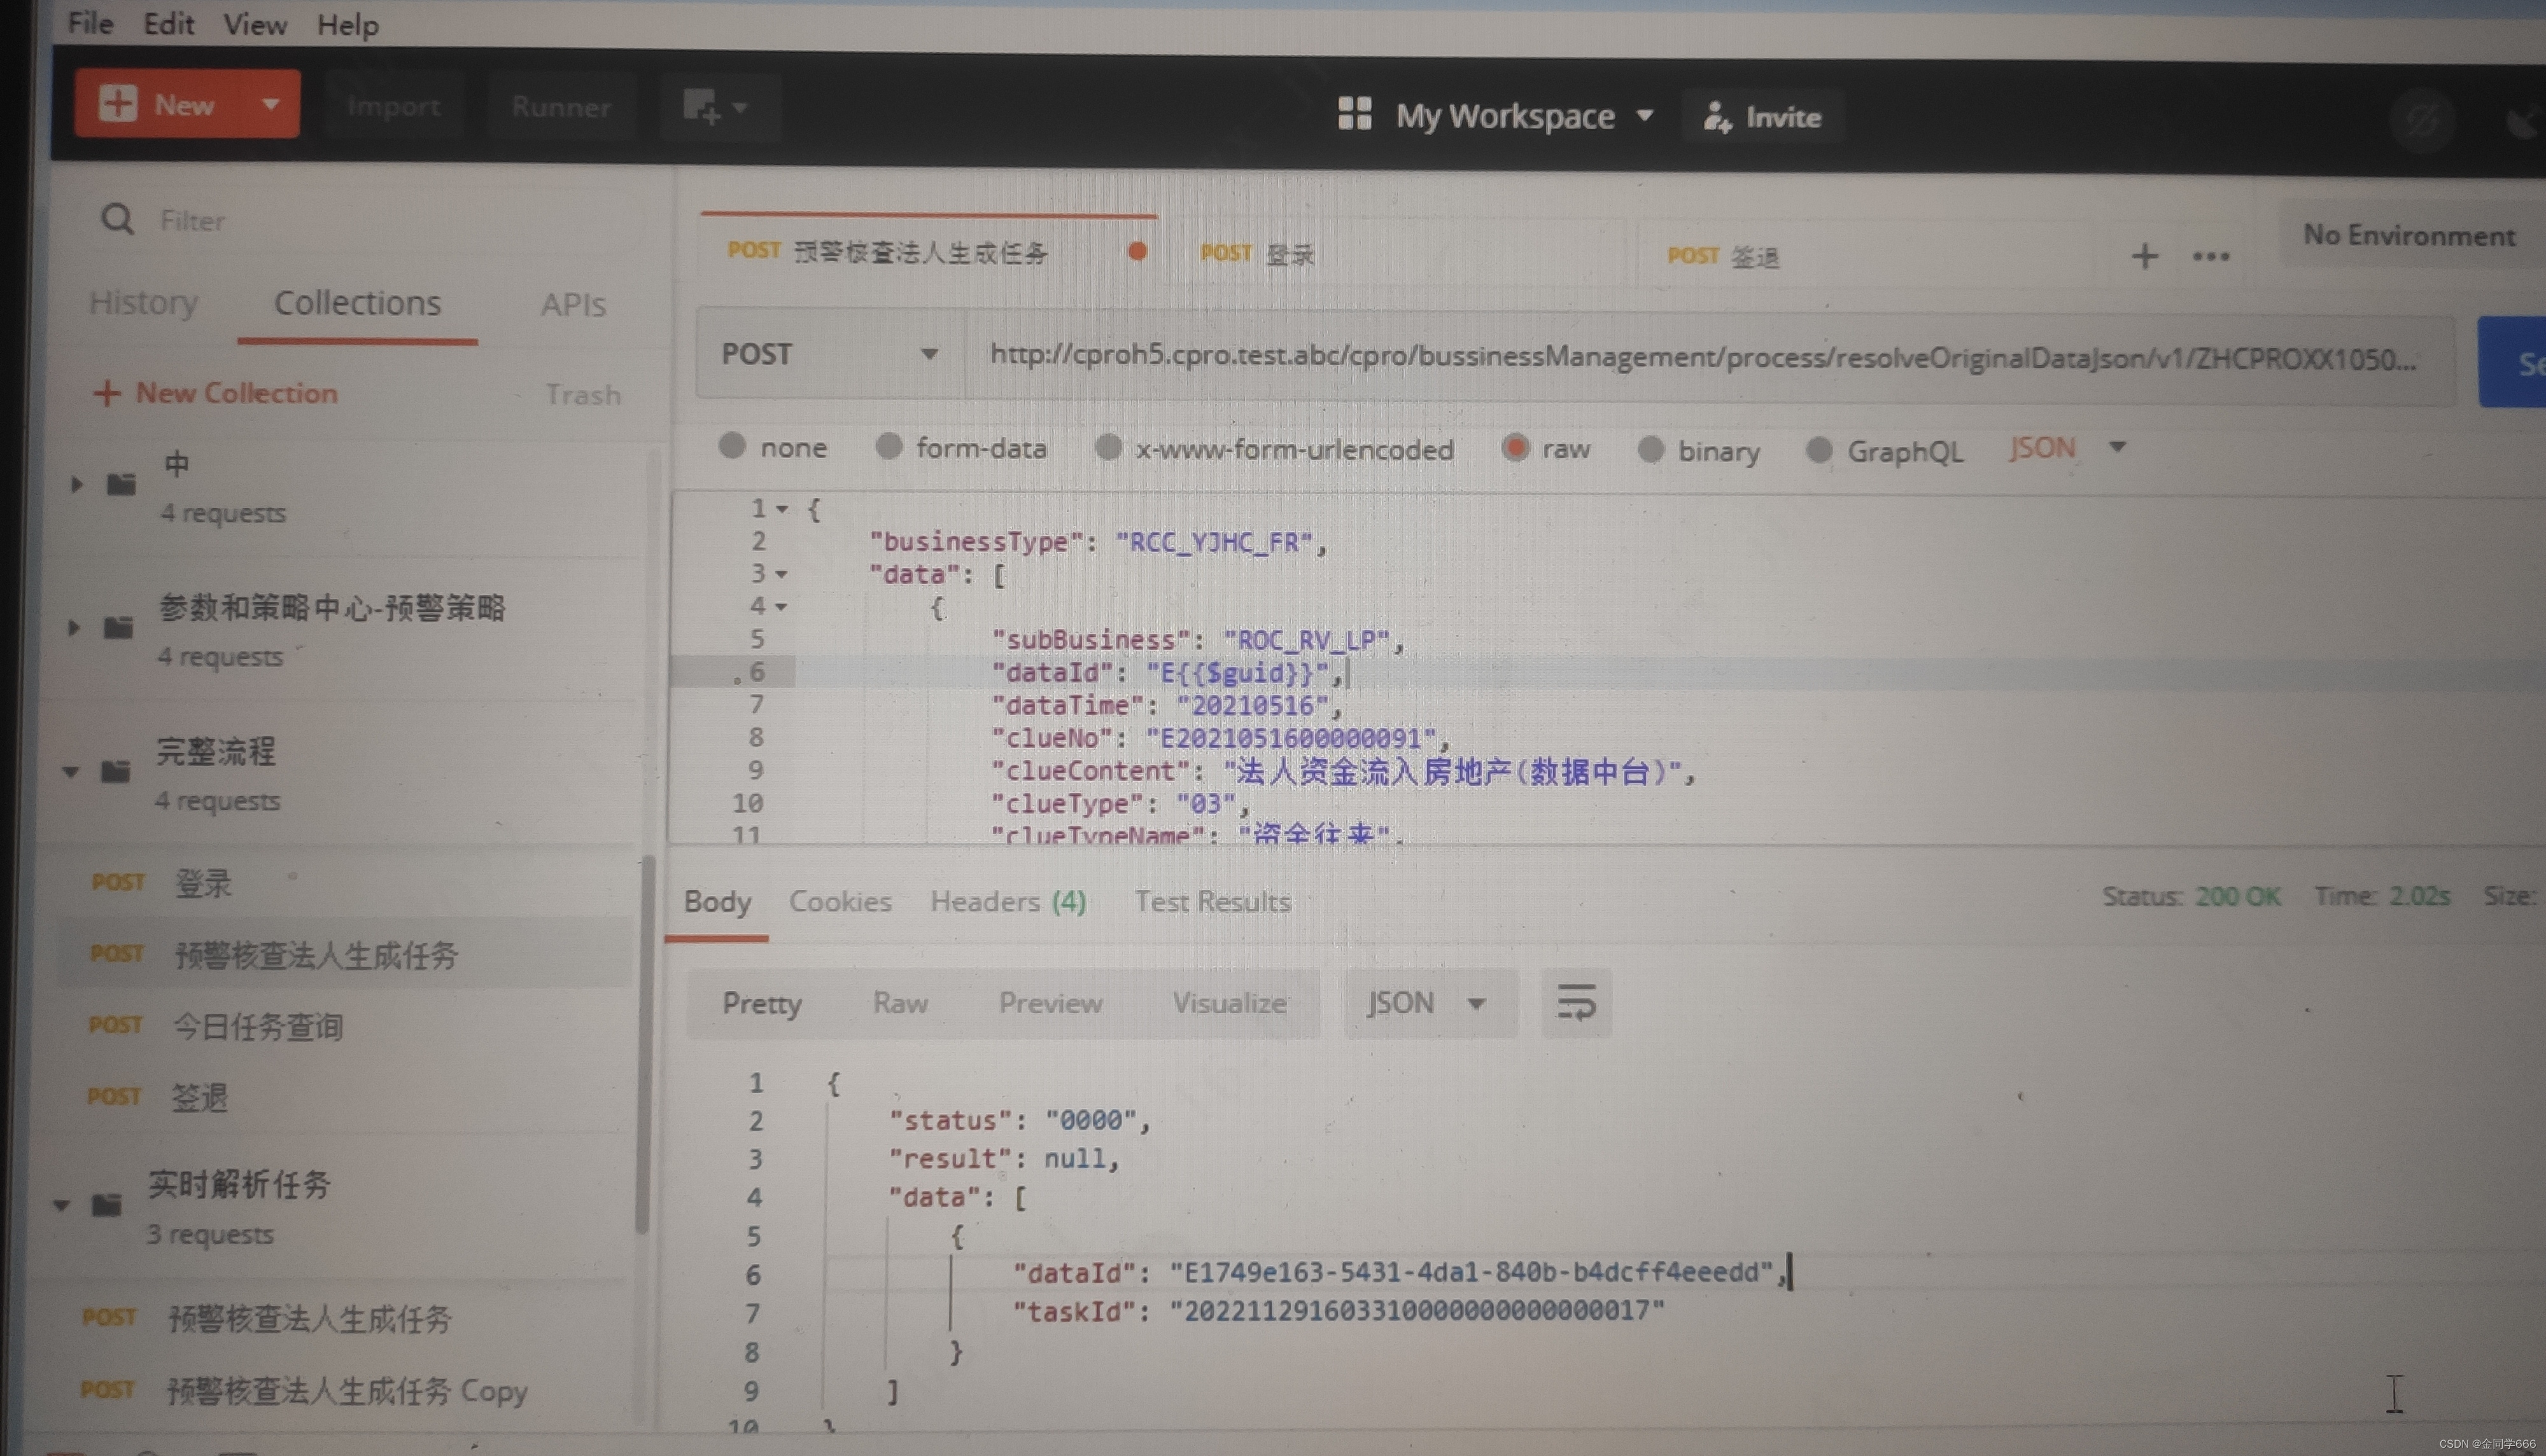Screen dimensions: 2546x1456
Task: Open the Trash link
Action: click(583, 395)
